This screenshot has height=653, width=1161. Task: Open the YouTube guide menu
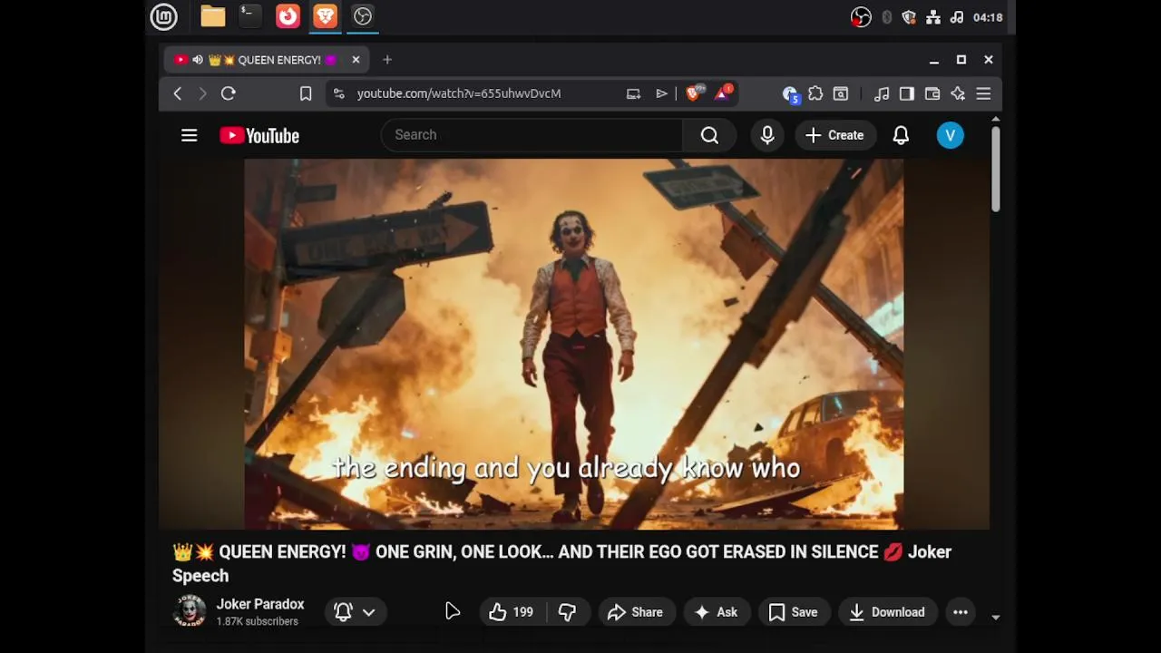(189, 135)
